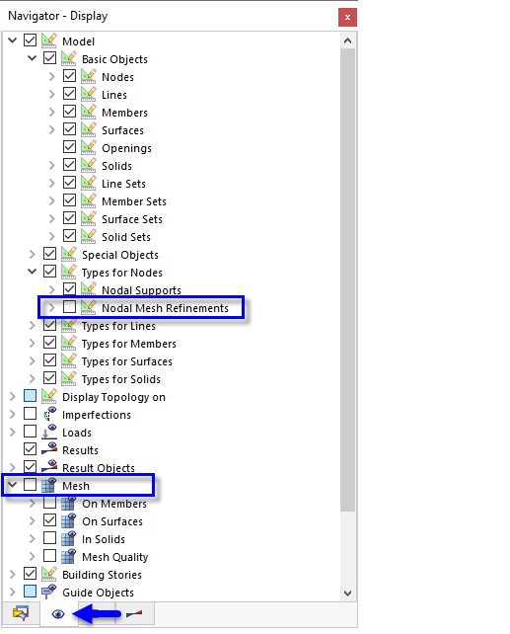Collapse the Types for Nodes node
This screenshot has height=634, width=510.
pyautogui.click(x=33, y=272)
